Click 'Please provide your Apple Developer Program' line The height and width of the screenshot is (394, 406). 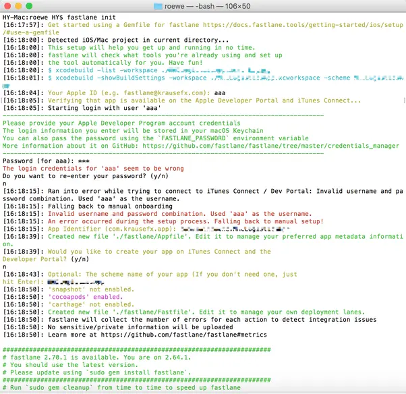(x=121, y=123)
